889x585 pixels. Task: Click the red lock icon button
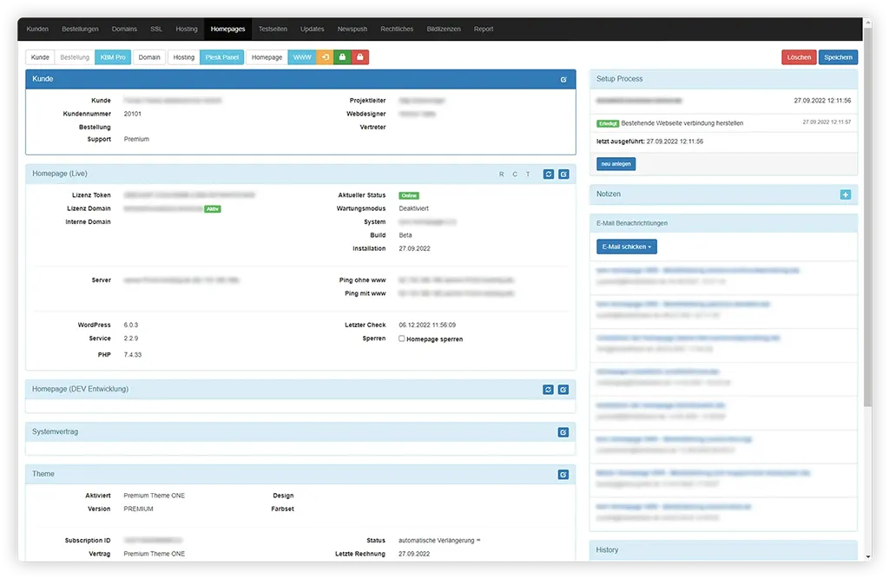[x=359, y=57]
